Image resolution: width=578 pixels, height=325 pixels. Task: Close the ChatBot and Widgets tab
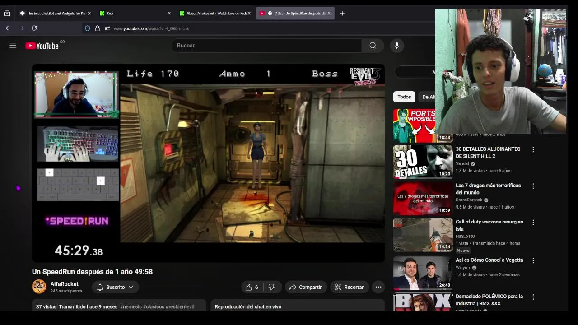89,13
